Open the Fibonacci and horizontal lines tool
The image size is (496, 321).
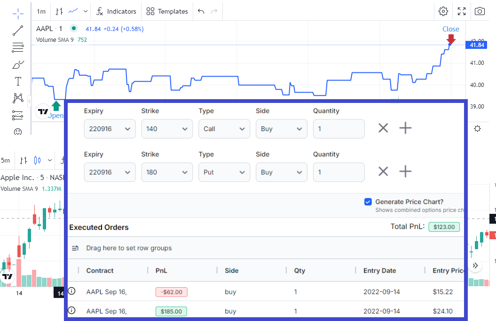point(18,47)
